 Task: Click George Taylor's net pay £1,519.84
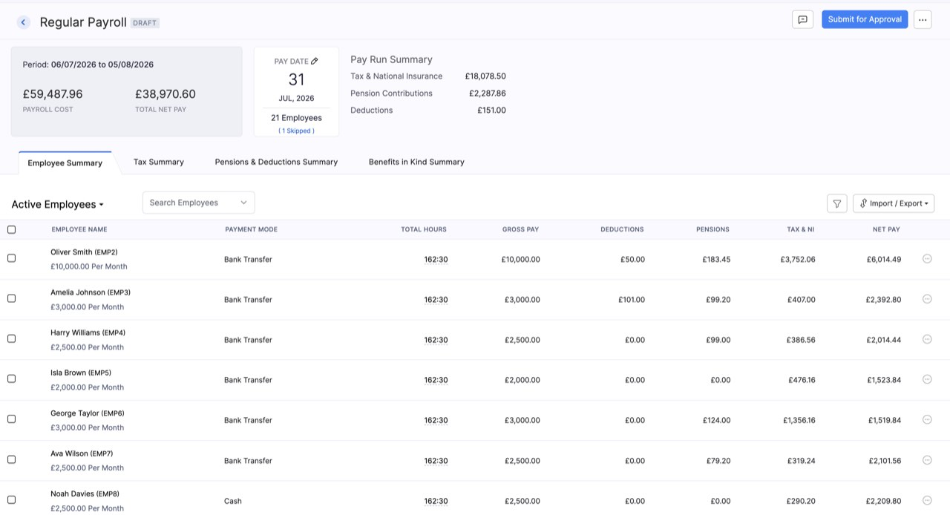[x=885, y=420]
